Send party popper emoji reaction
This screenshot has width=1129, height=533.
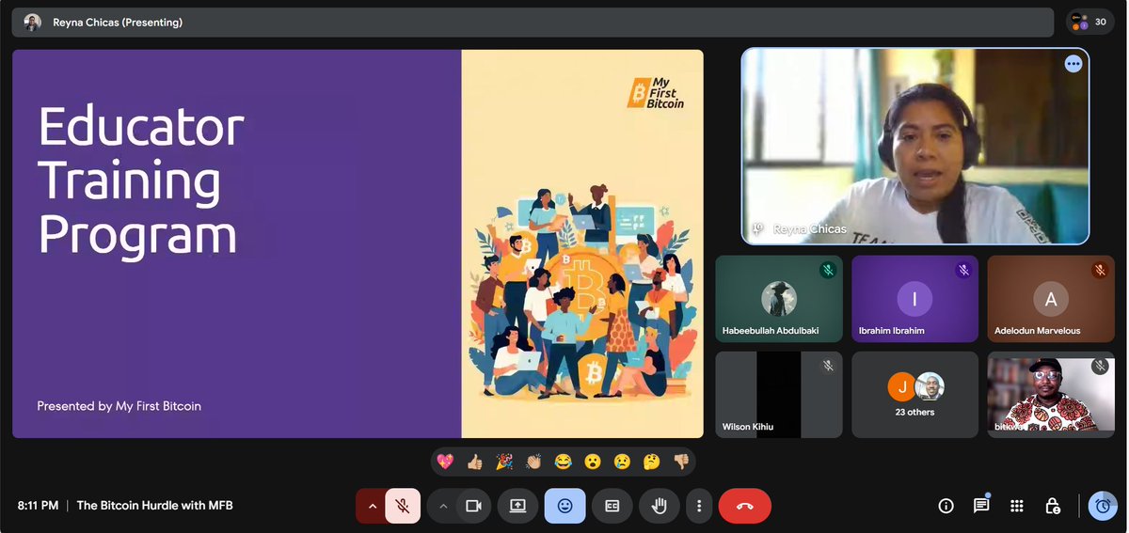pyautogui.click(x=504, y=462)
